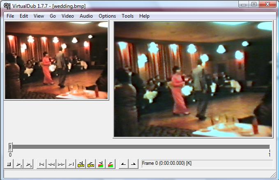Click the timeline position slider handle

[x=10, y=147]
